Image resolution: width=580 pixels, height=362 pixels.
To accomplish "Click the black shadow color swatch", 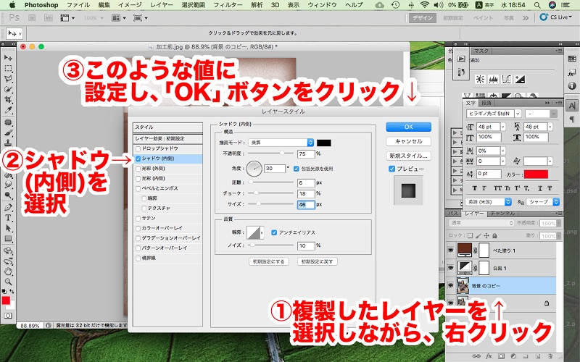I will coord(324,143).
